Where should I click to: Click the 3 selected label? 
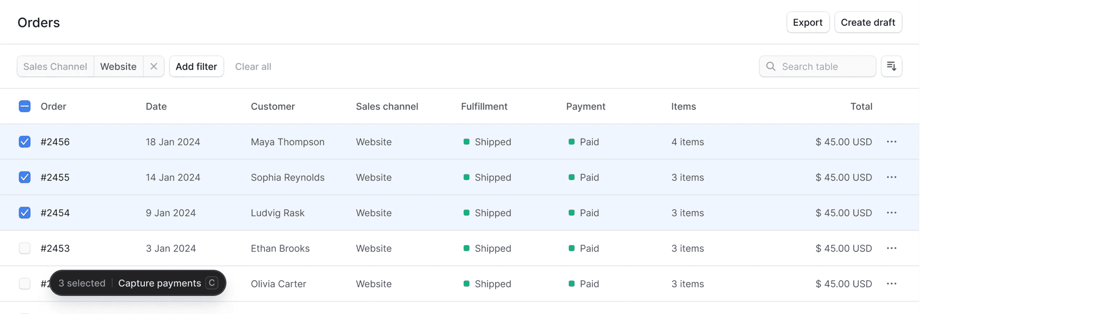click(x=82, y=283)
